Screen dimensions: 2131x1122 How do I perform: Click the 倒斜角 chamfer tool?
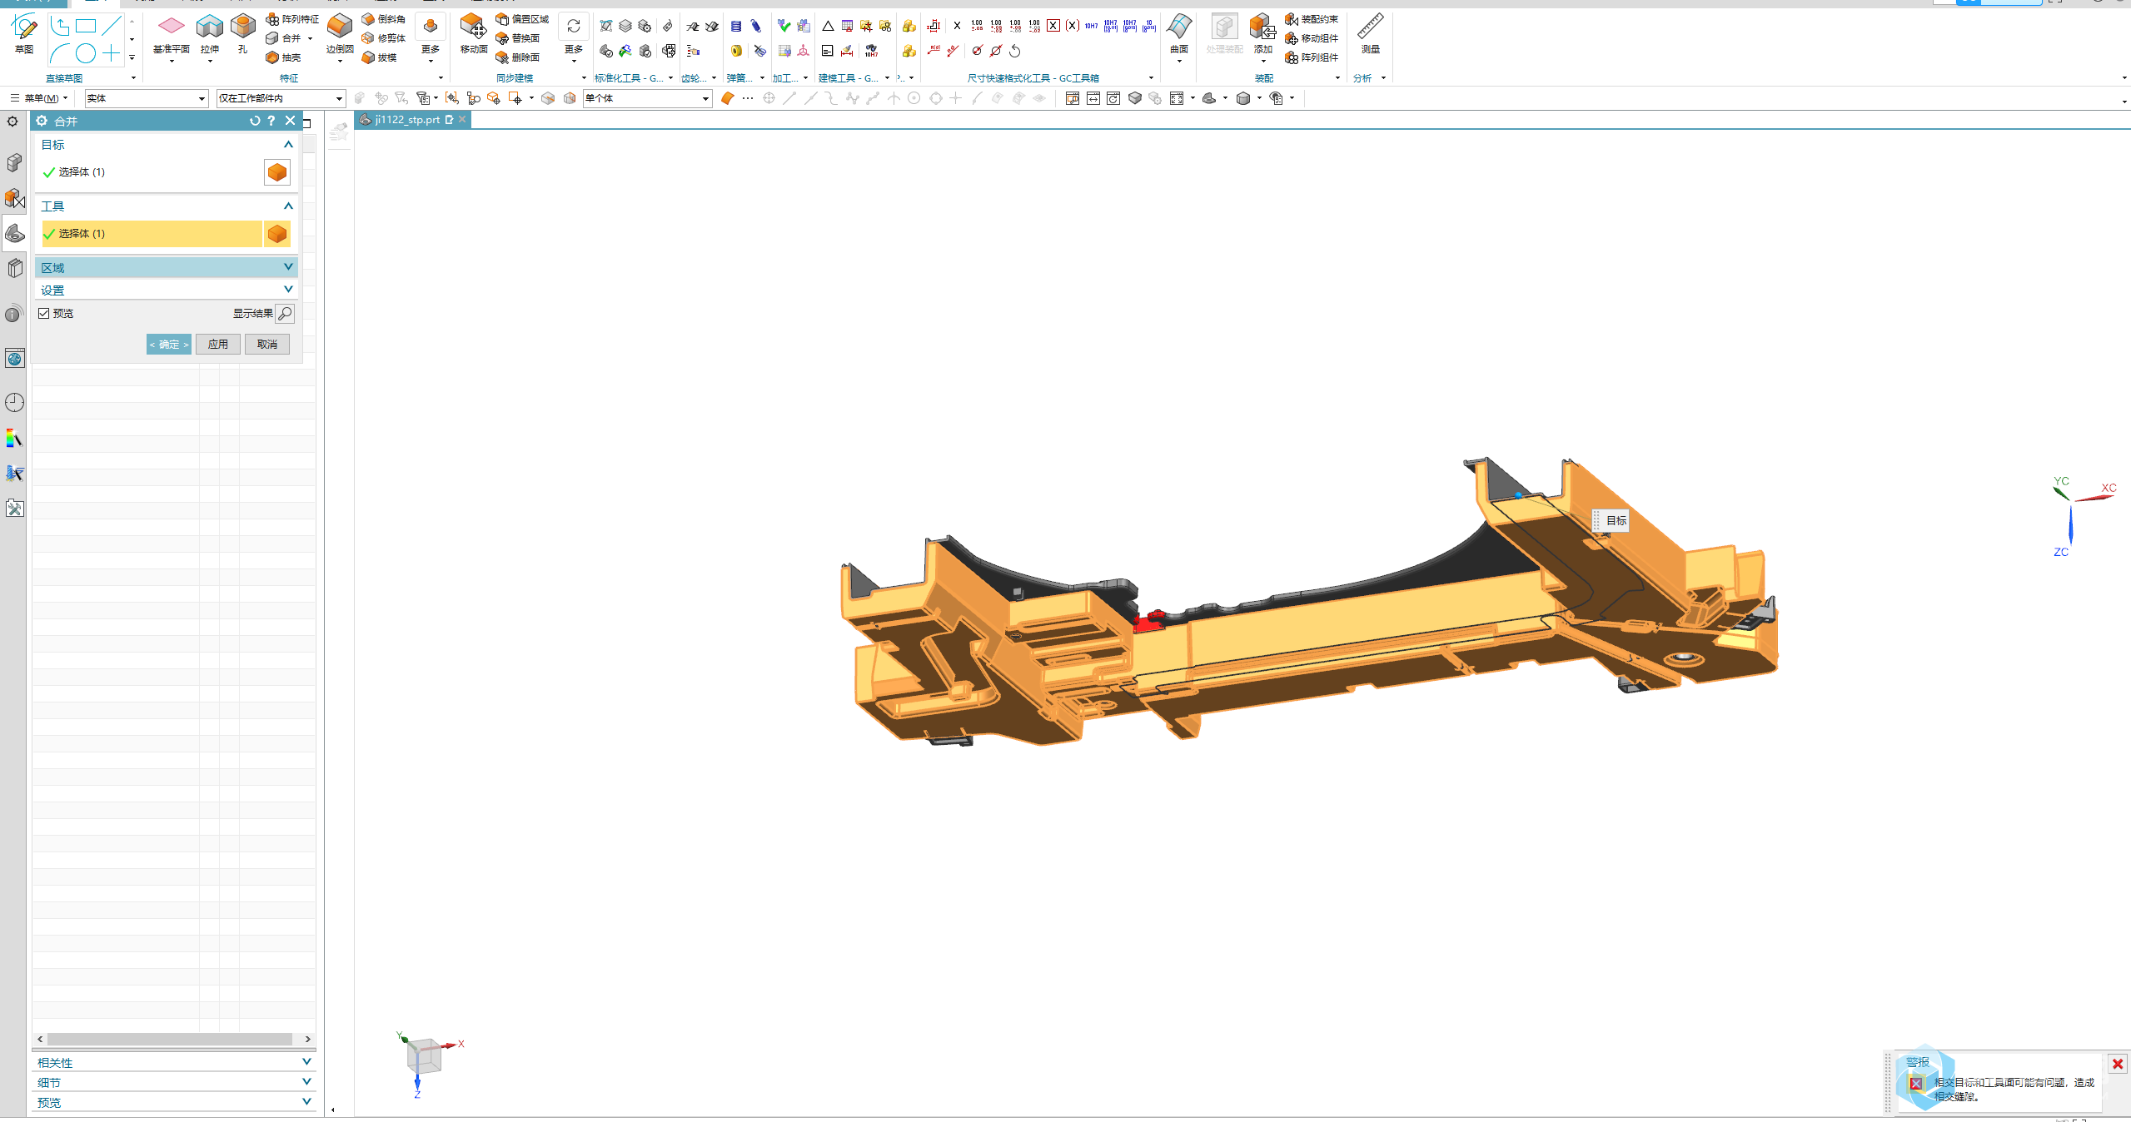384,19
